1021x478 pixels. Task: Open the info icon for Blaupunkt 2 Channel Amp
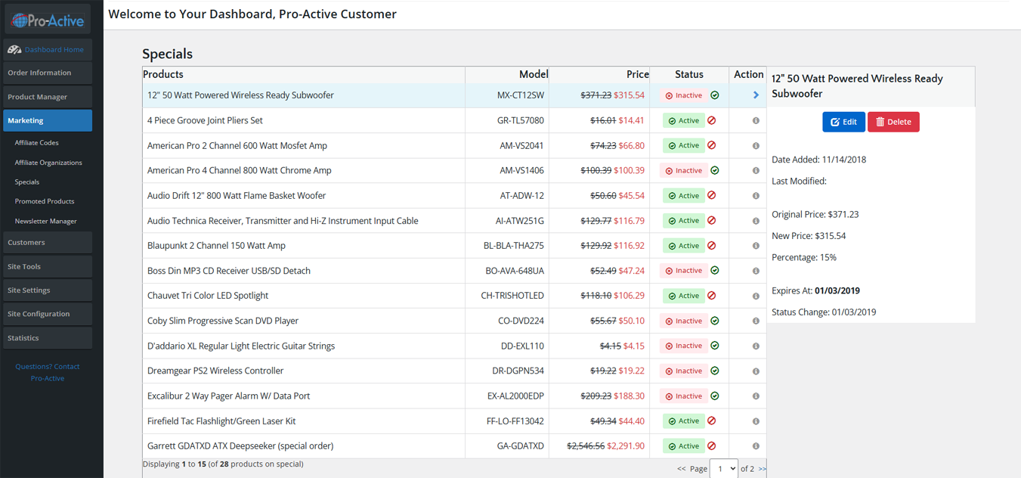point(756,246)
